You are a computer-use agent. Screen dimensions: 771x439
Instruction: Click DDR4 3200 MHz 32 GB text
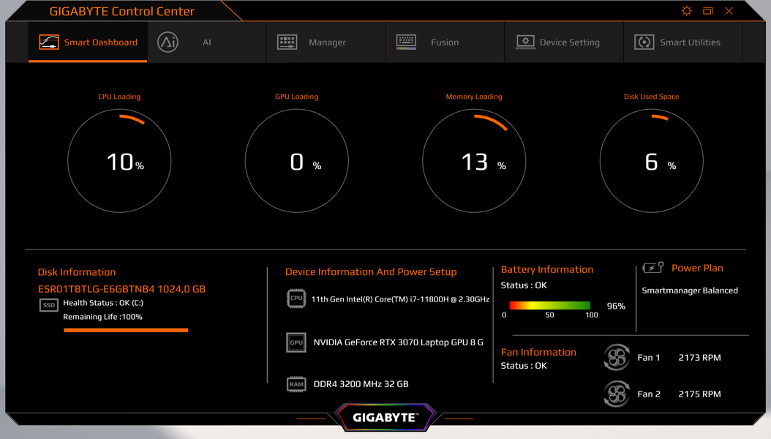click(x=361, y=384)
